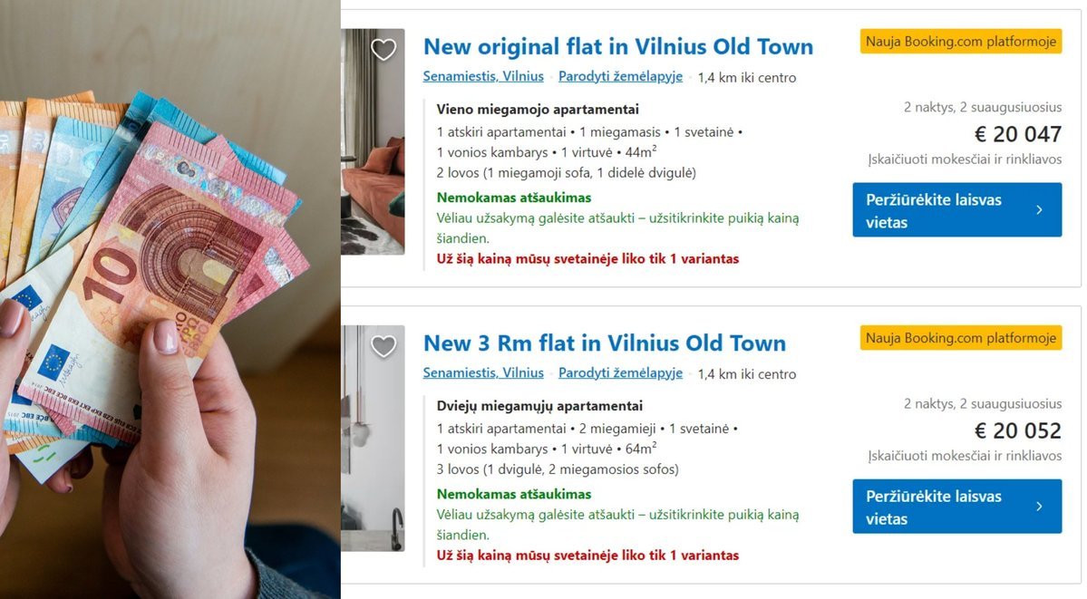Screen dimensions: 1087x599
Task: Click Nauja Booking.com platformoje badge on second listing
Action: click(x=961, y=338)
